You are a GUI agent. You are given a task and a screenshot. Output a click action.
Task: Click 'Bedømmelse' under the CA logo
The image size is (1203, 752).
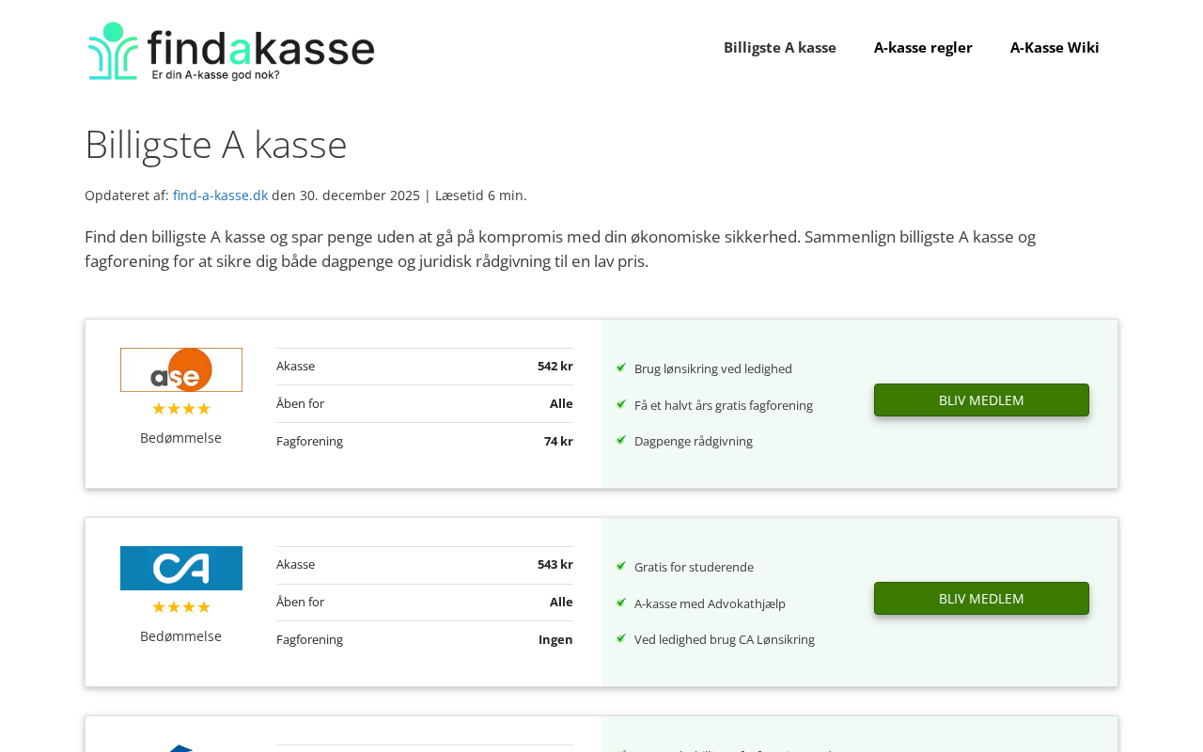181,636
